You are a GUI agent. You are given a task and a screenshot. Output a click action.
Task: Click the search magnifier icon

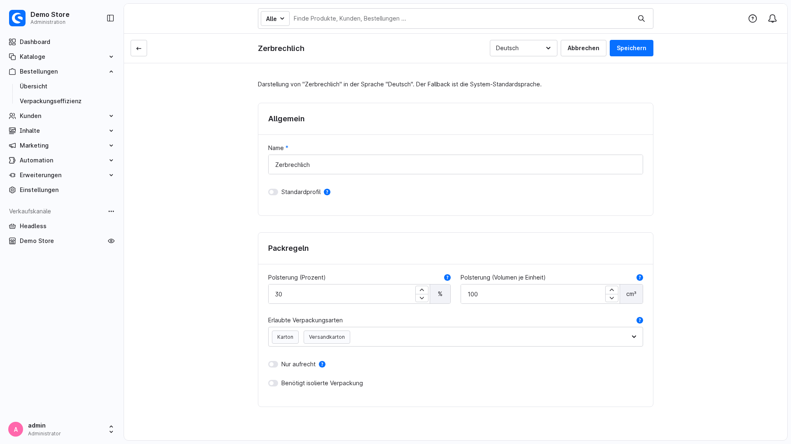pyautogui.click(x=641, y=18)
